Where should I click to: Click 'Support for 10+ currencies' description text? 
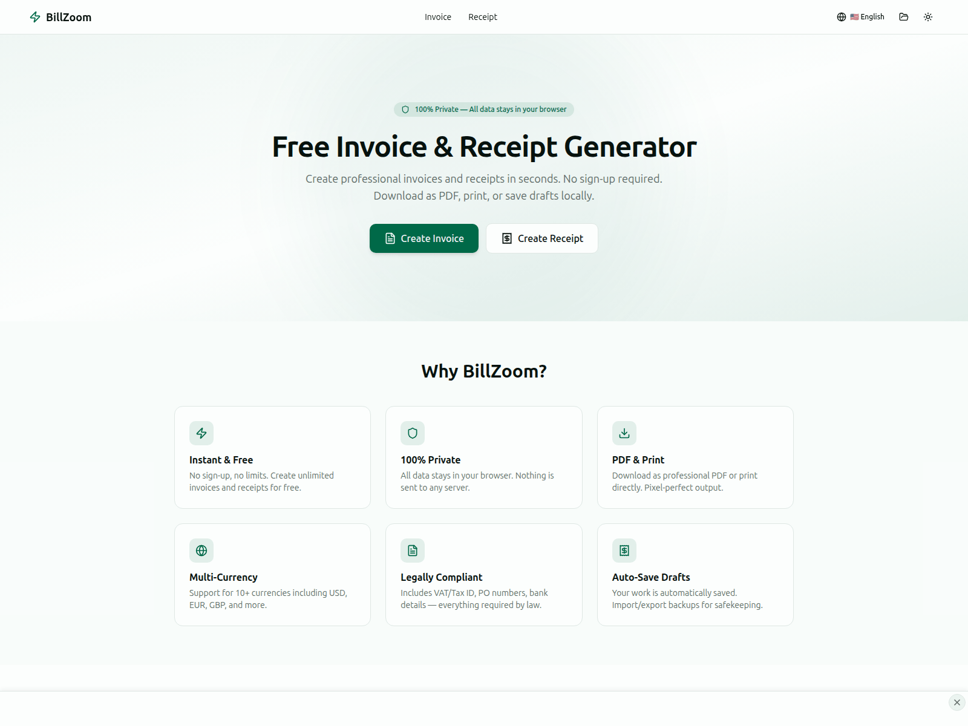(x=268, y=599)
